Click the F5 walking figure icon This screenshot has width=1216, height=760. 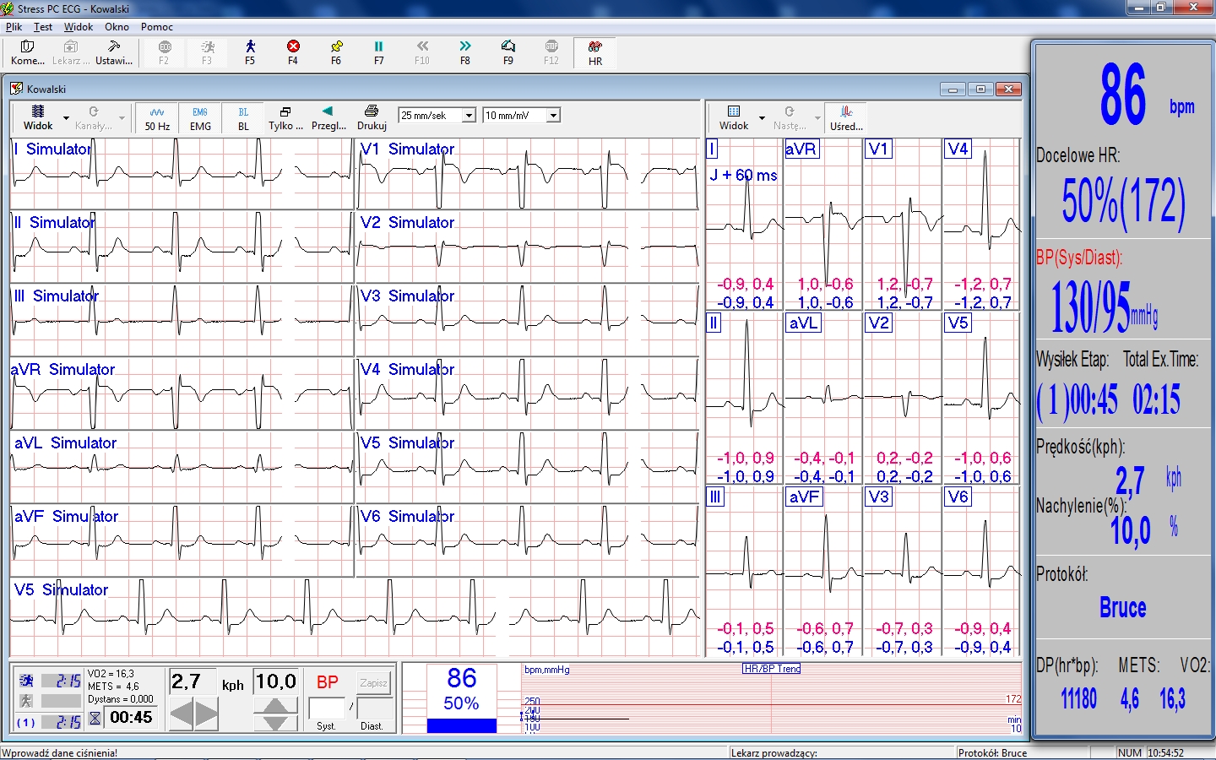250,52
